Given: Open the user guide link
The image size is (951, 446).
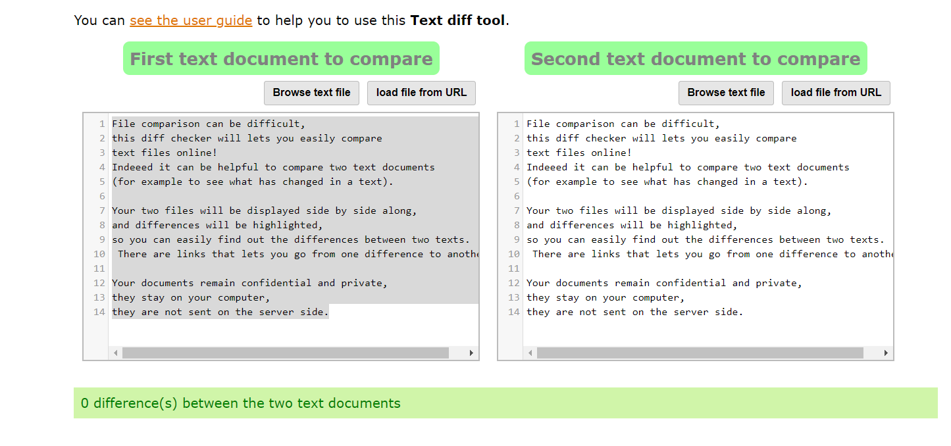Looking at the screenshot, I should 191,20.
